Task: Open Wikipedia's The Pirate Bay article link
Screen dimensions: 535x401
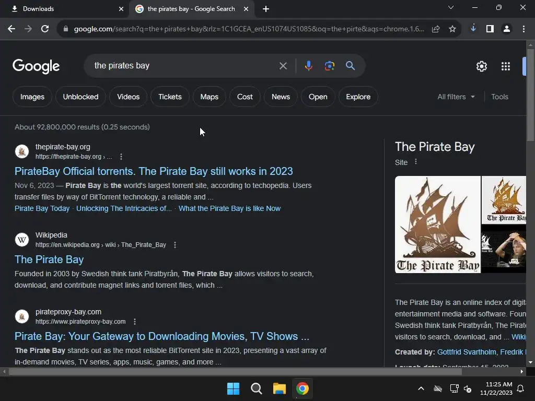Action: pos(49,260)
